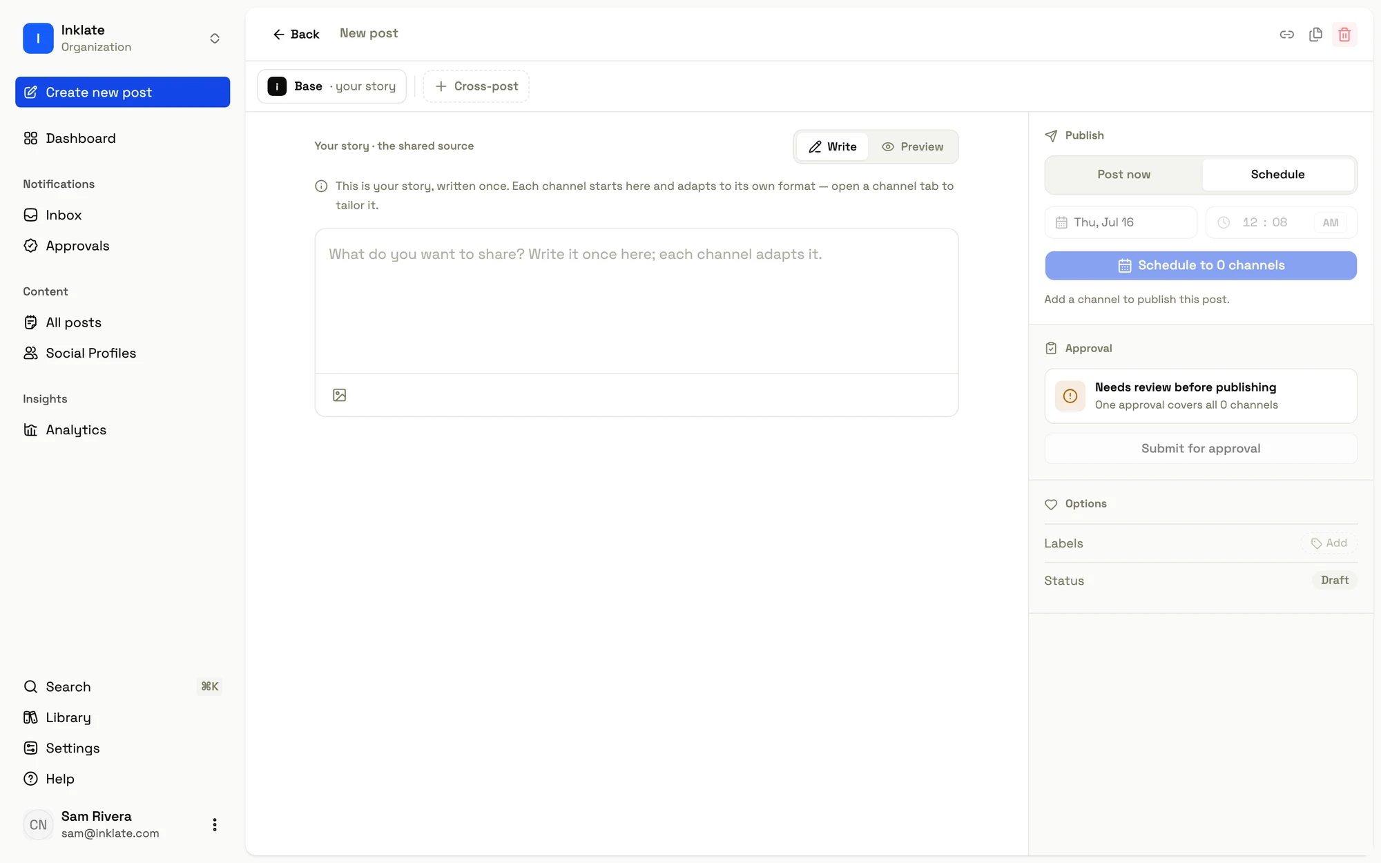The width and height of the screenshot is (1381, 863).
Task: Open Settings in sidebar
Action: (x=122, y=748)
